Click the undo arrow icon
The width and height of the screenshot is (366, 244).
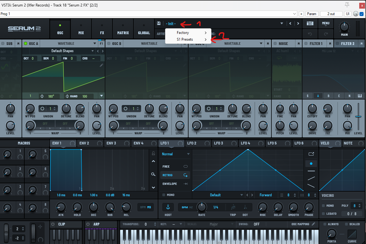point(310,34)
